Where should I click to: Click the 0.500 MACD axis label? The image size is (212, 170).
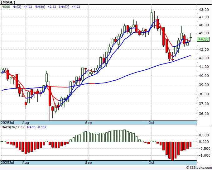pos(204,135)
